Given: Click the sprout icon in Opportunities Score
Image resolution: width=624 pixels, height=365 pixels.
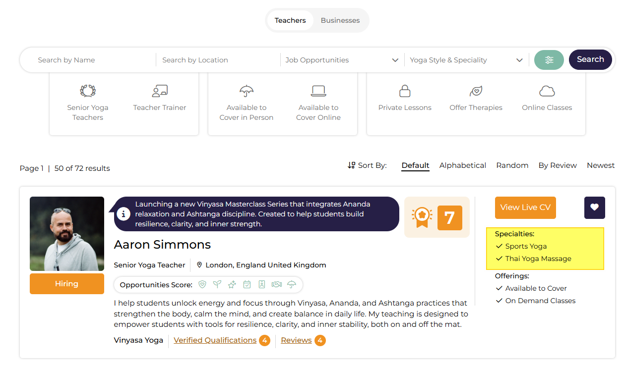Looking at the screenshot, I should (x=217, y=284).
